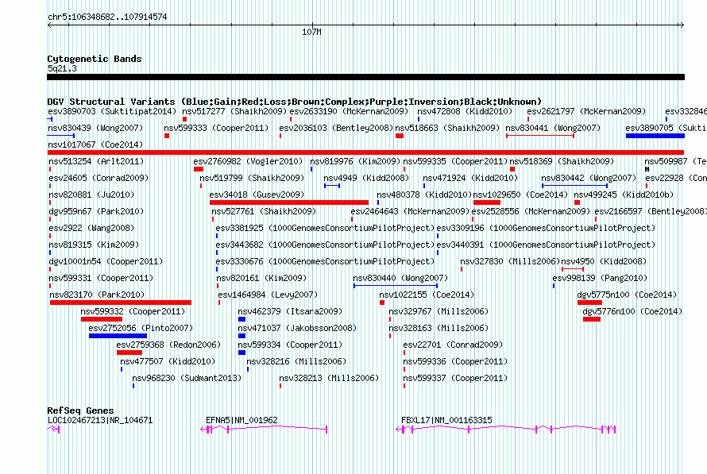Select variant nsv517277 (Shaikh2009)
The width and height of the screenshot is (707, 474).
click(234, 111)
